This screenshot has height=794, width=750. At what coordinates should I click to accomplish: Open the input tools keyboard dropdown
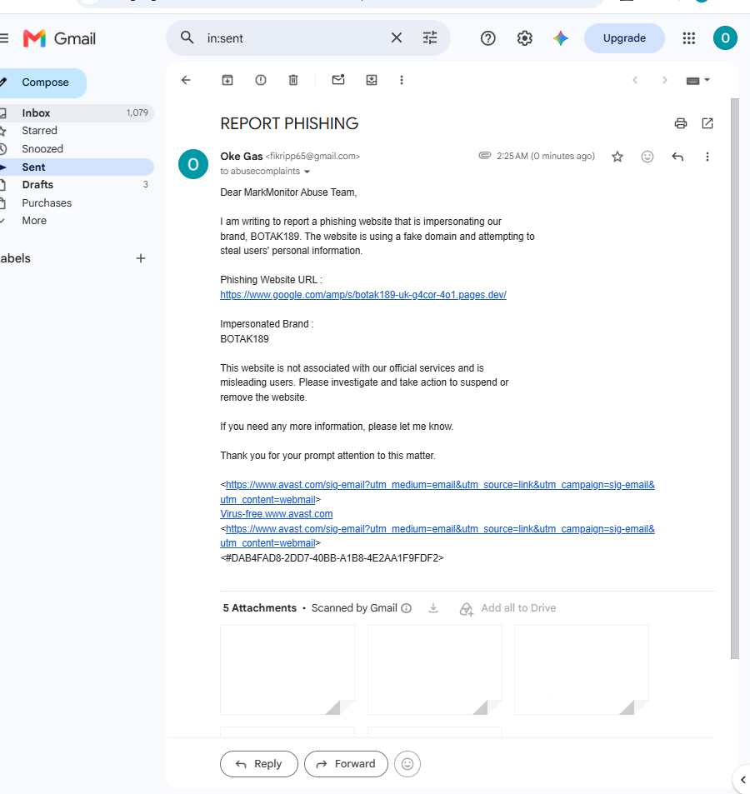coord(697,80)
